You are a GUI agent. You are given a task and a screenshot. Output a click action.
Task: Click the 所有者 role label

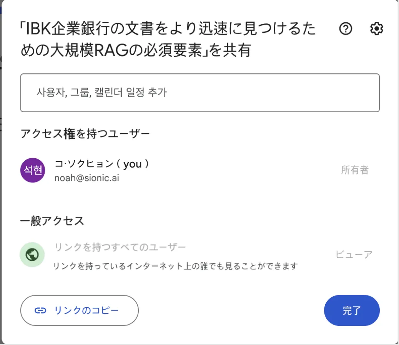pyautogui.click(x=354, y=170)
